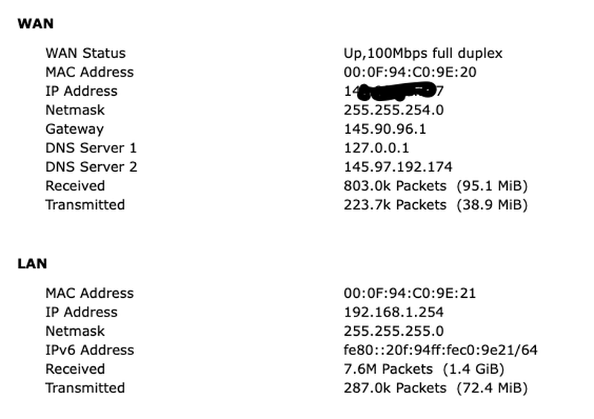Click the LAN Transmitted 287.0k Packets value
The height and width of the screenshot is (419, 594).
(x=436, y=388)
